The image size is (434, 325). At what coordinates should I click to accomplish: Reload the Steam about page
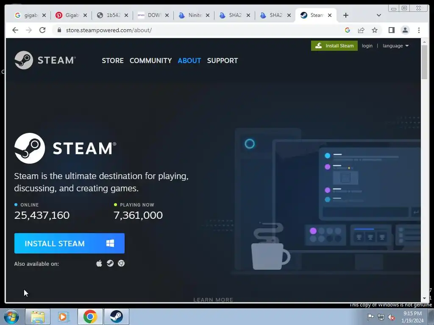pos(42,30)
